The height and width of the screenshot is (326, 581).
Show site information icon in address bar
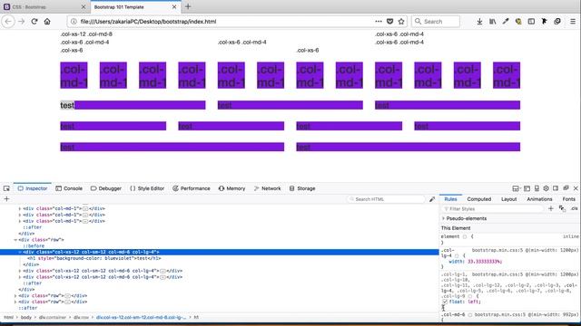74,22
